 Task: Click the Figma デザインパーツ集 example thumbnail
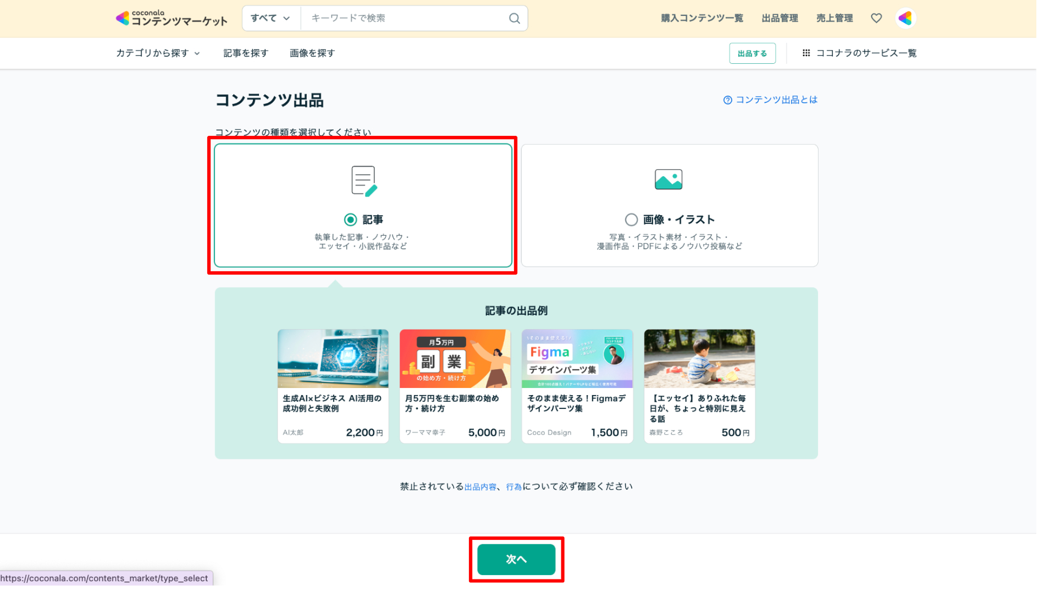(577, 359)
